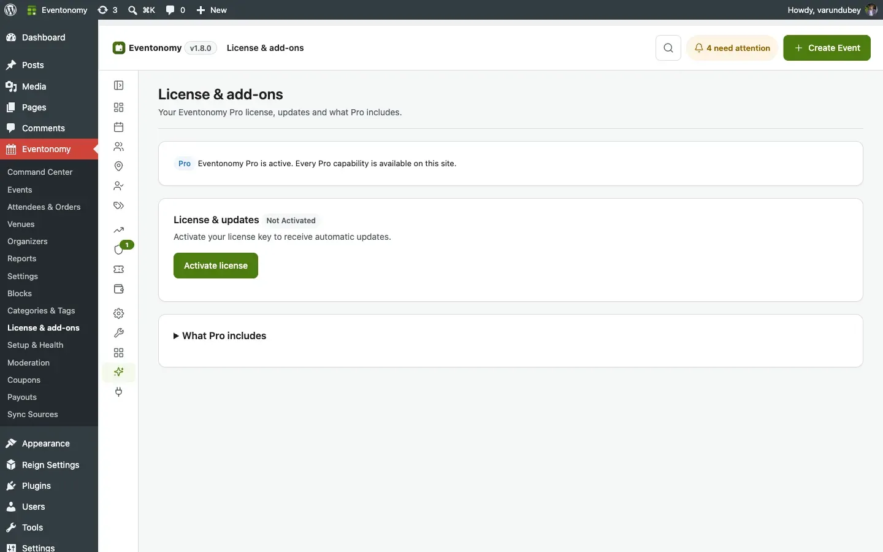Open Command Center in the Eventonomy submenu

tap(40, 172)
